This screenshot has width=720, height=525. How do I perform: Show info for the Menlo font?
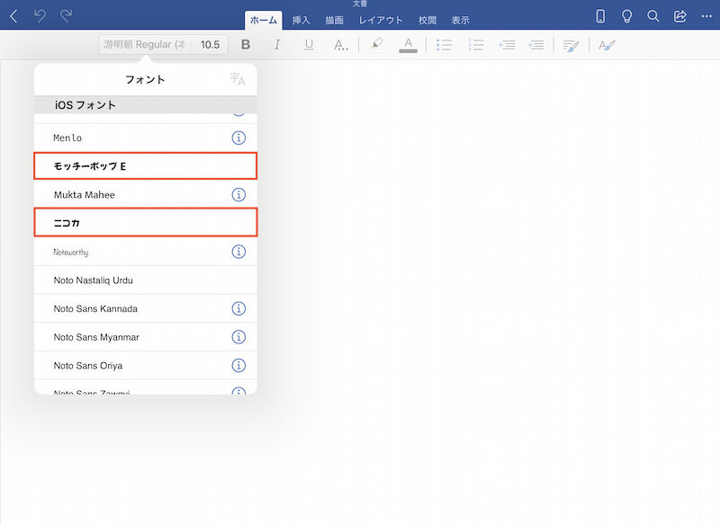pyautogui.click(x=238, y=138)
